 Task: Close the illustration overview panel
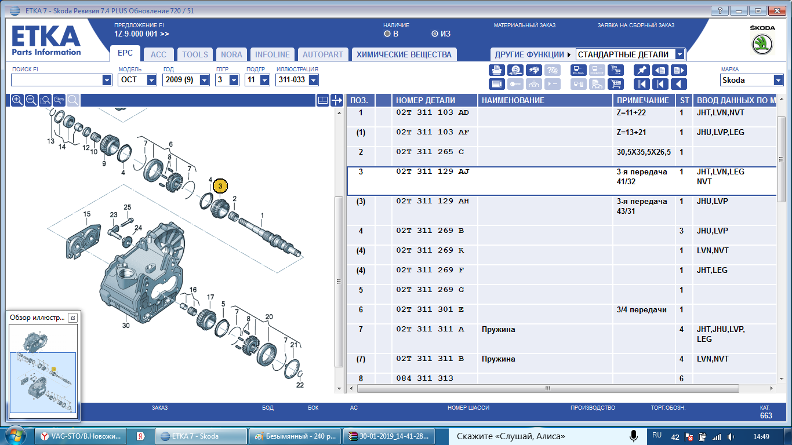click(72, 318)
